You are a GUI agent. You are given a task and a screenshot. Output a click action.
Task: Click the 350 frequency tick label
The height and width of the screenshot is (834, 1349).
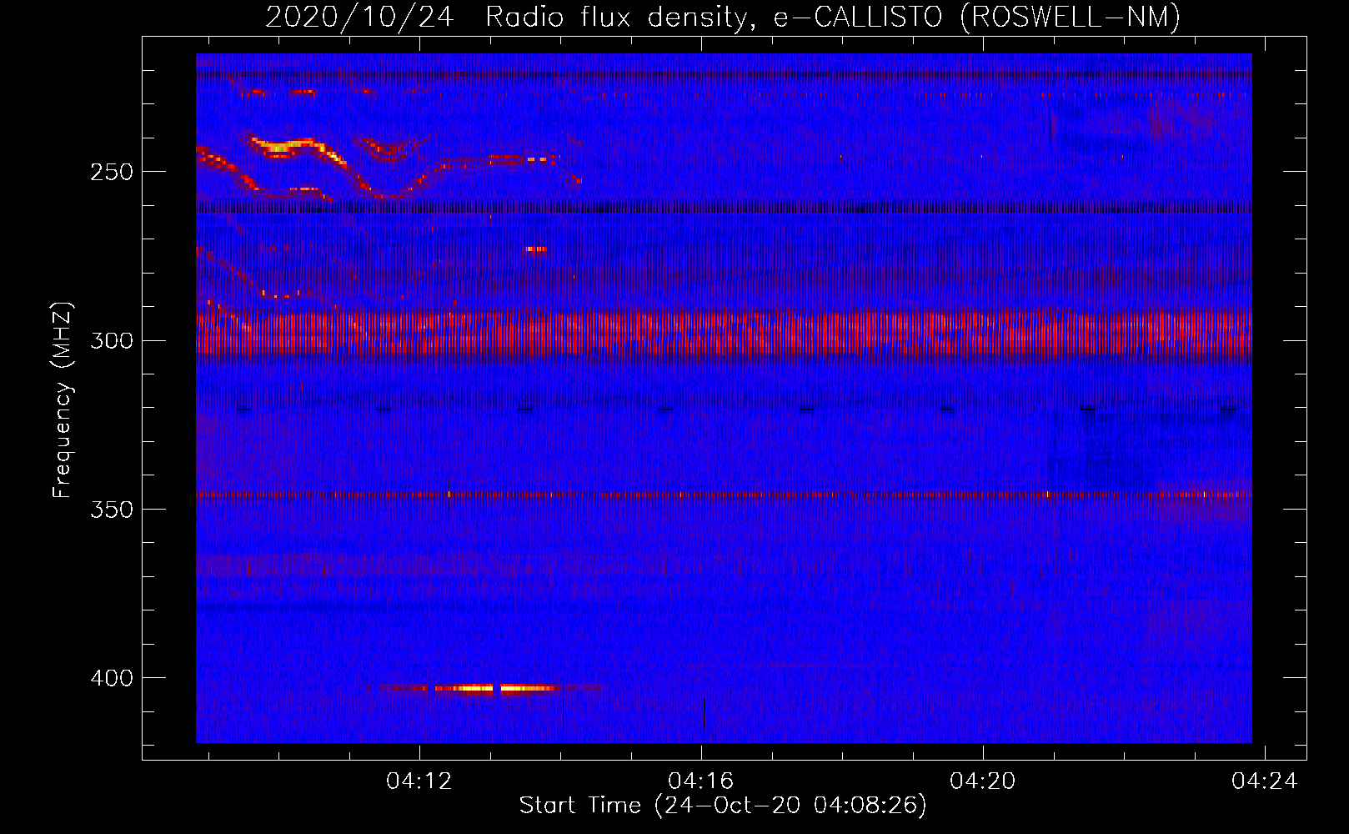pos(112,510)
